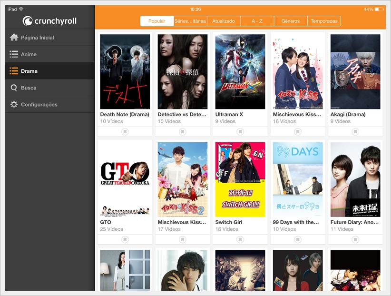Click the orange list icon beside Drama
This screenshot has height=296, width=391.
tap(14, 71)
